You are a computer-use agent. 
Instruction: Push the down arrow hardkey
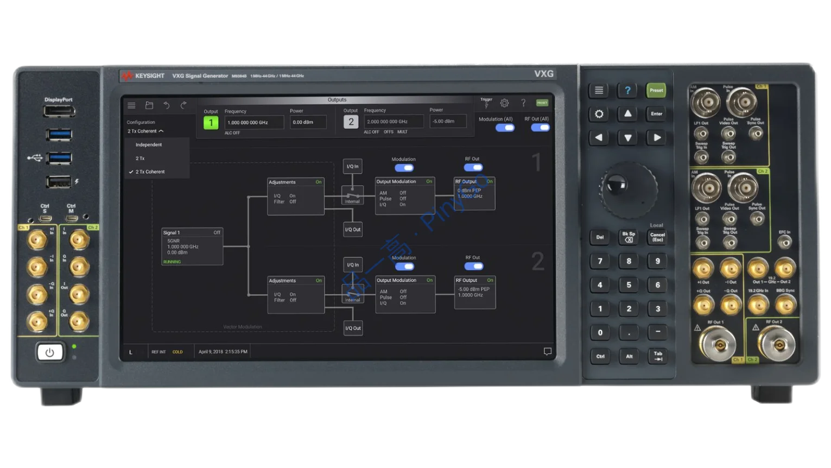pyautogui.click(x=627, y=138)
